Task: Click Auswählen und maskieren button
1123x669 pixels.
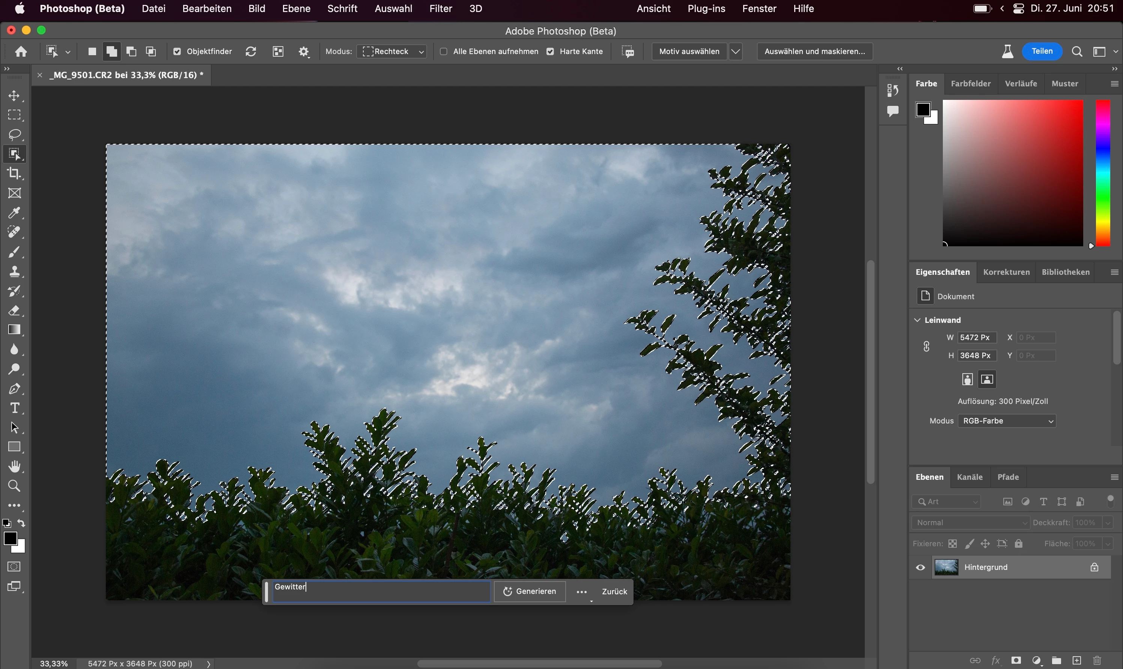Action: 814,51
